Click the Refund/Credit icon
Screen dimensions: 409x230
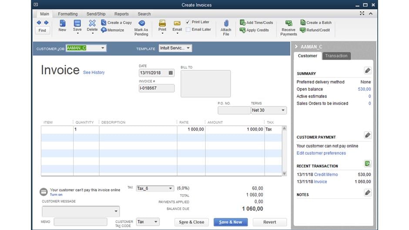(303, 30)
